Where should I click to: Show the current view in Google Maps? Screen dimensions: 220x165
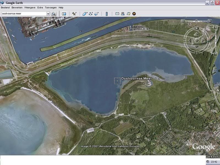[x=128, y=13]
